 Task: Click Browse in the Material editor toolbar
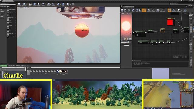(125, 10)
